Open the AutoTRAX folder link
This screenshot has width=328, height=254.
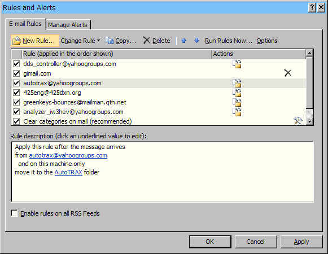68,172
